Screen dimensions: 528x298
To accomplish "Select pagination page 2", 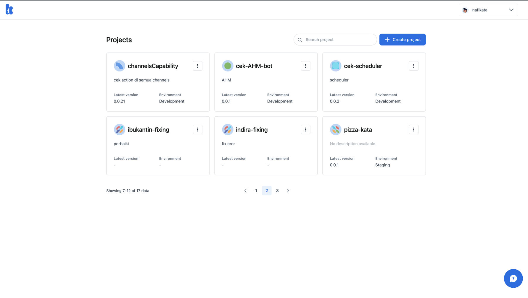I will [x=267, y=190].
